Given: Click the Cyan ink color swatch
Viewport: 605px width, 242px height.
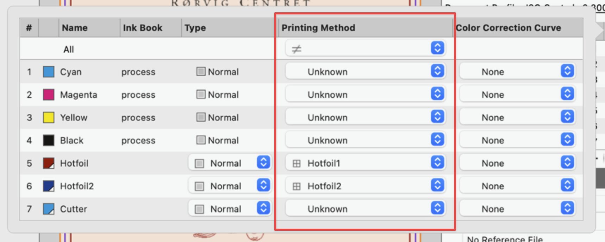Looking at the screenshot, I should pos(49,72).
